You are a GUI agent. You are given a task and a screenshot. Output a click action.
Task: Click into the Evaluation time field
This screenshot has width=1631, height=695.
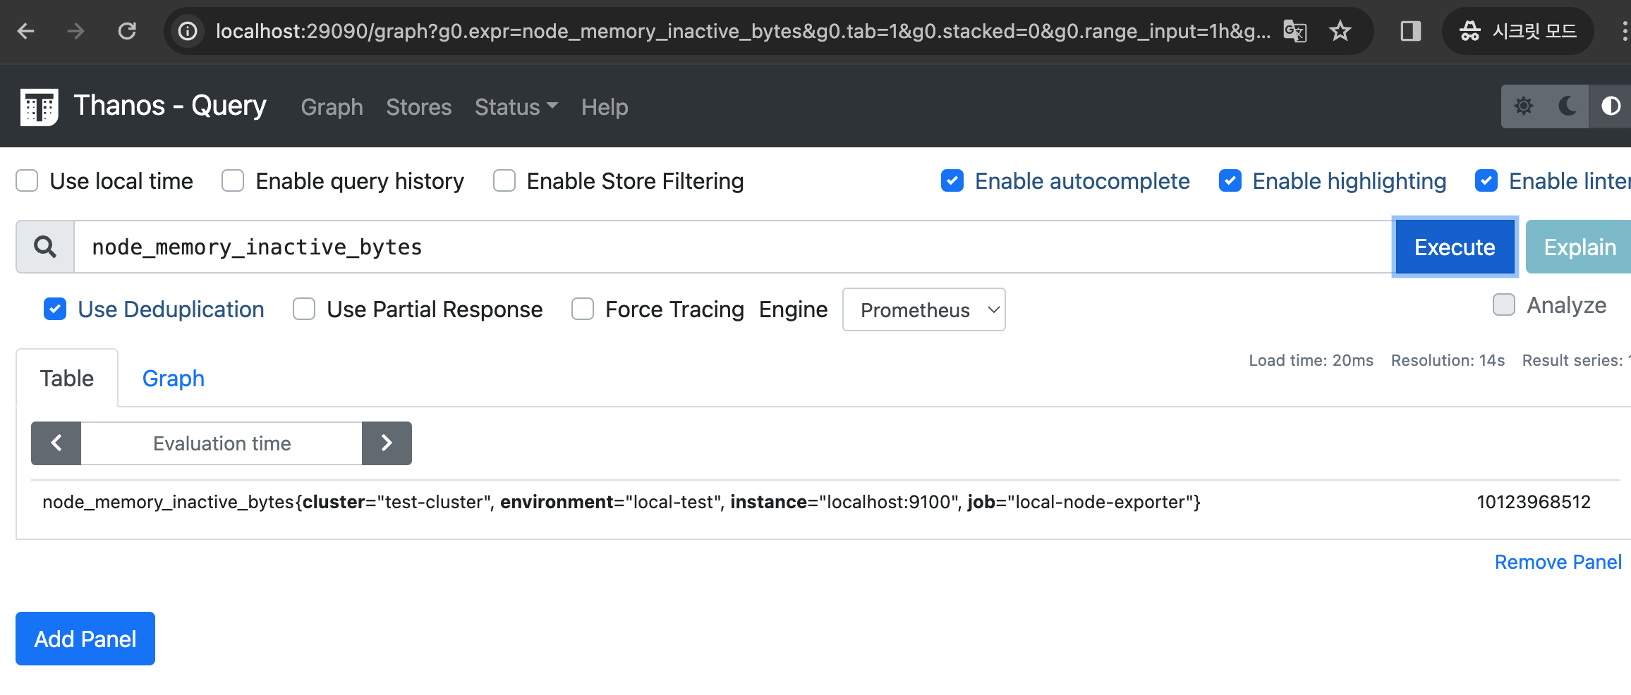(222, 443)
